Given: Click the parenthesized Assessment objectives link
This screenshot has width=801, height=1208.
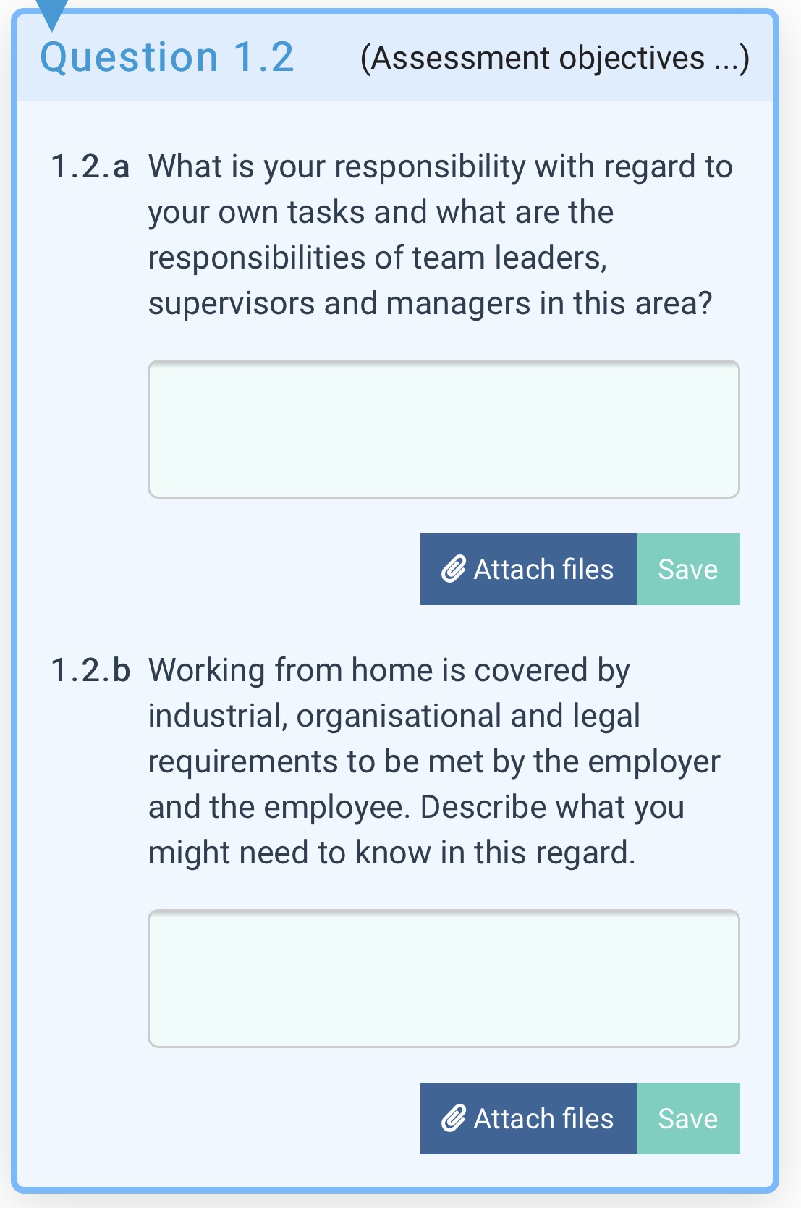Looking at the screenshot, I should (x=554, y=58).
